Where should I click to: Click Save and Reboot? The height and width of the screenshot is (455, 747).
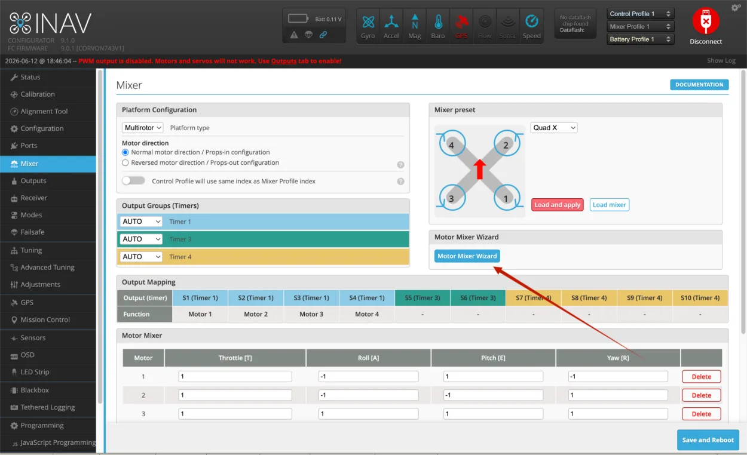[x=708, y=440]
